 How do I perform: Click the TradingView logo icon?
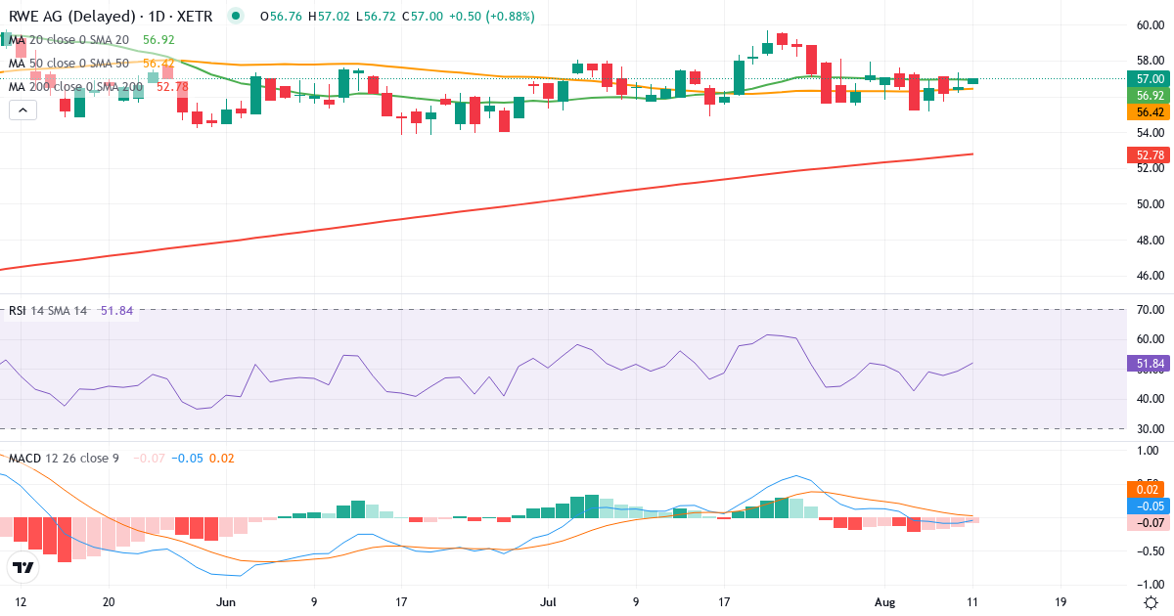pyautogui.click(x=23, y=566)
